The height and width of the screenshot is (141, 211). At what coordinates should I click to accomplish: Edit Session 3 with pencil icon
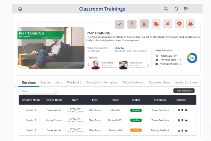click(179, 131)
